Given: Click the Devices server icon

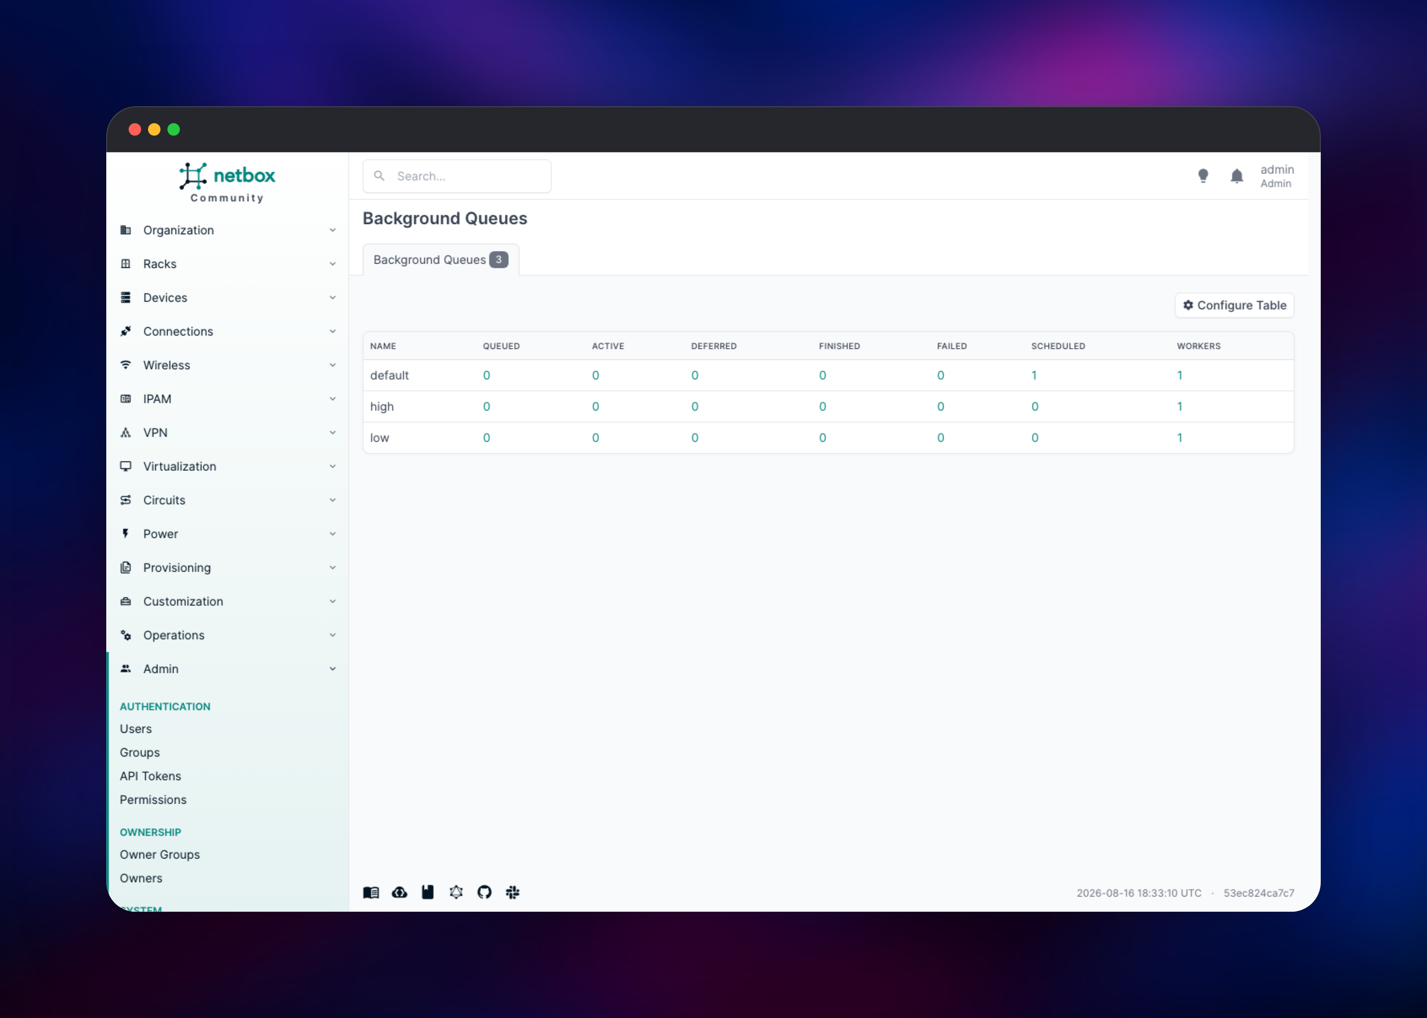Looking at the screenshot, I should click(126, 298).
